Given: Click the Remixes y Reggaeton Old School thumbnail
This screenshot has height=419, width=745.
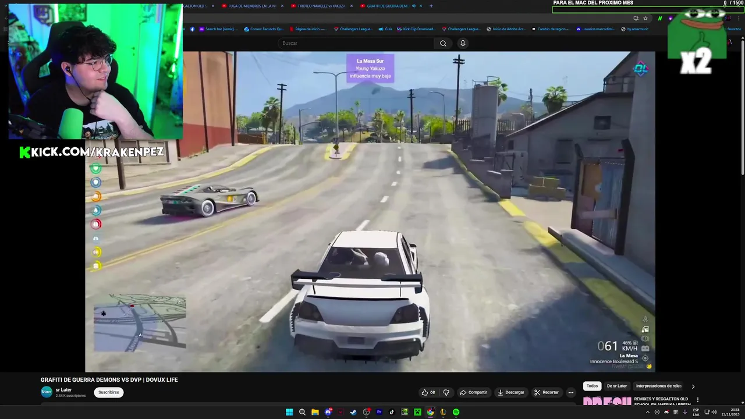Looking at the screenshot, I should tap(606, 401).
